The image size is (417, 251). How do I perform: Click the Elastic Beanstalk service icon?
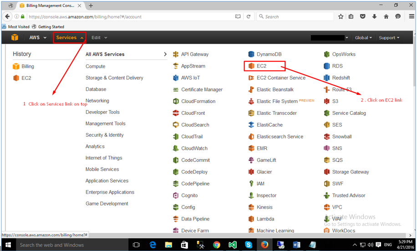pos(251,89)
